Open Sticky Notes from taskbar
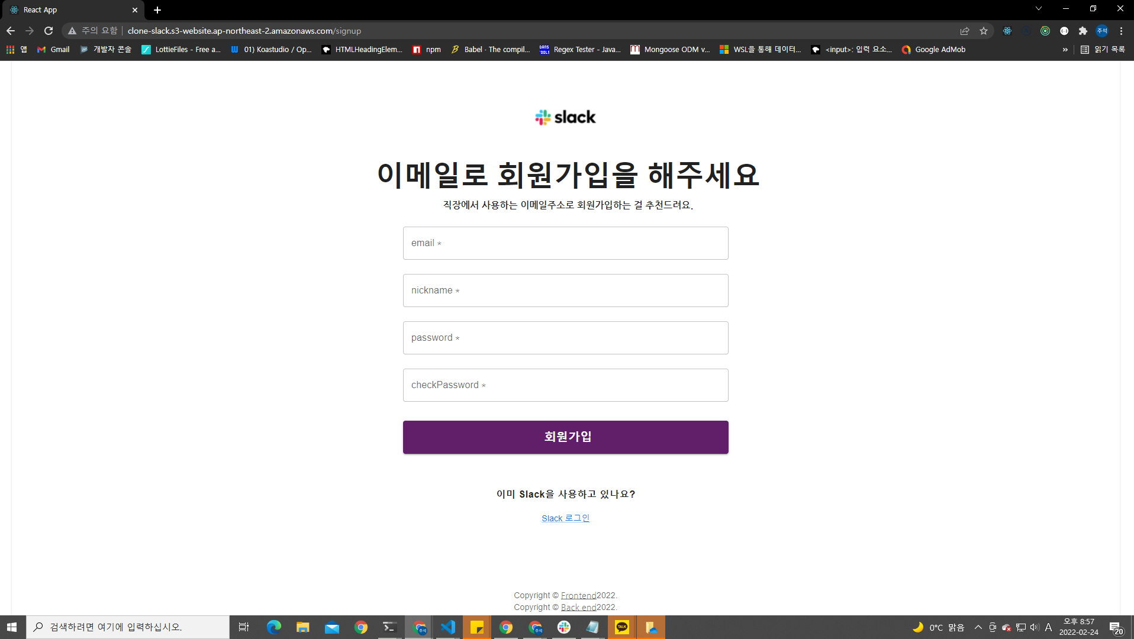 pos(476,627)
